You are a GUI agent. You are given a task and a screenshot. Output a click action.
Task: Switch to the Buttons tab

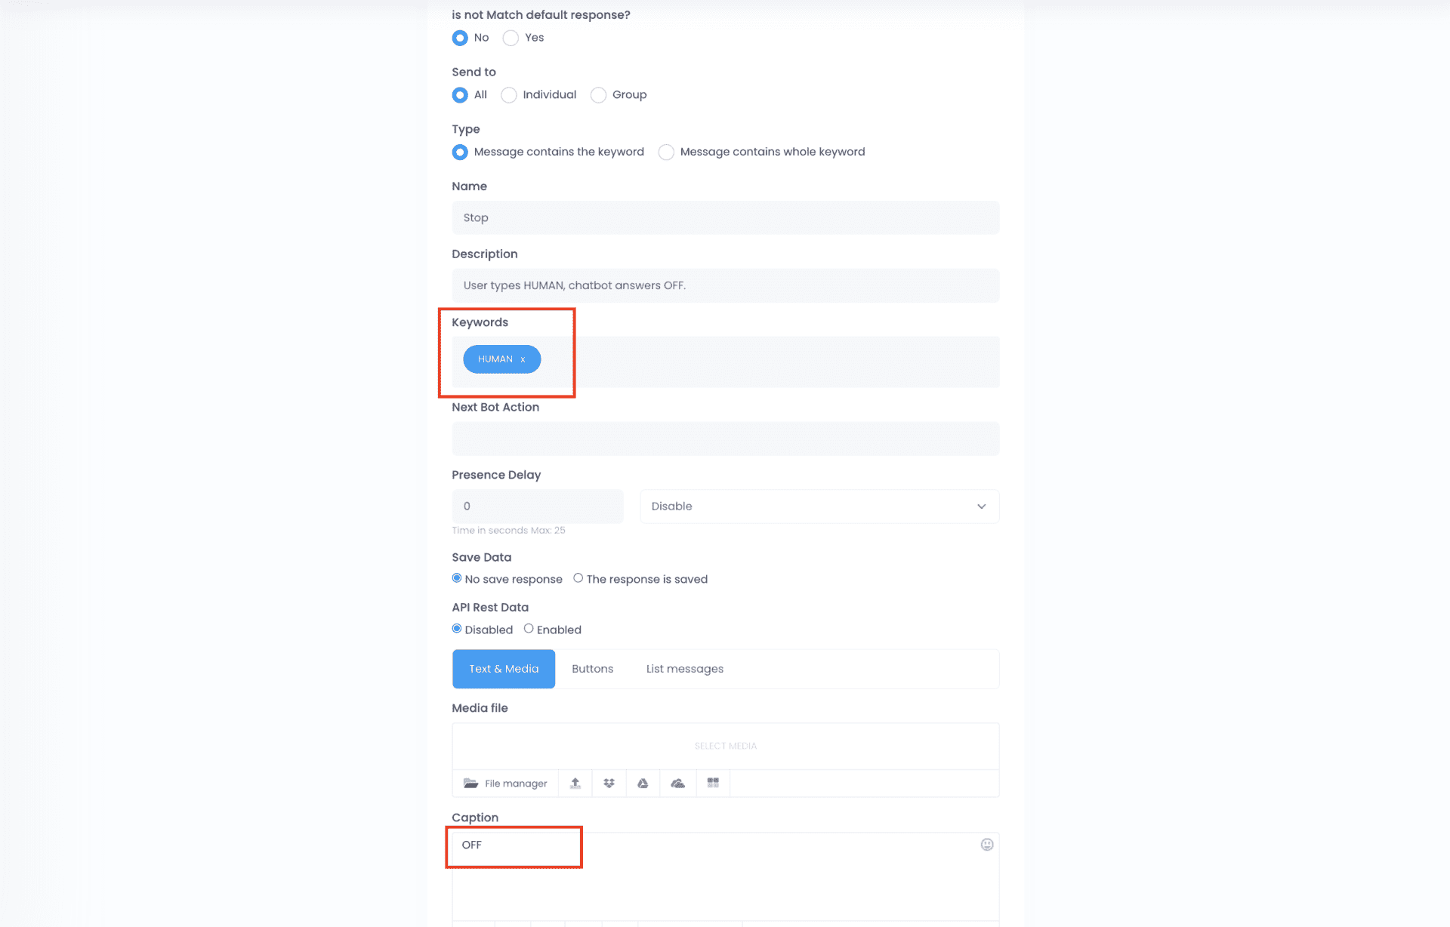pos(592,669)
